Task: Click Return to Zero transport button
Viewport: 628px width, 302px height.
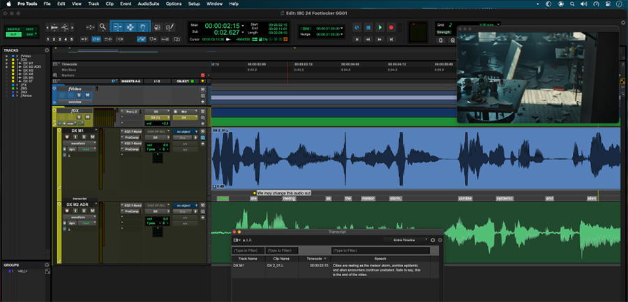Action: pos(357,39)
